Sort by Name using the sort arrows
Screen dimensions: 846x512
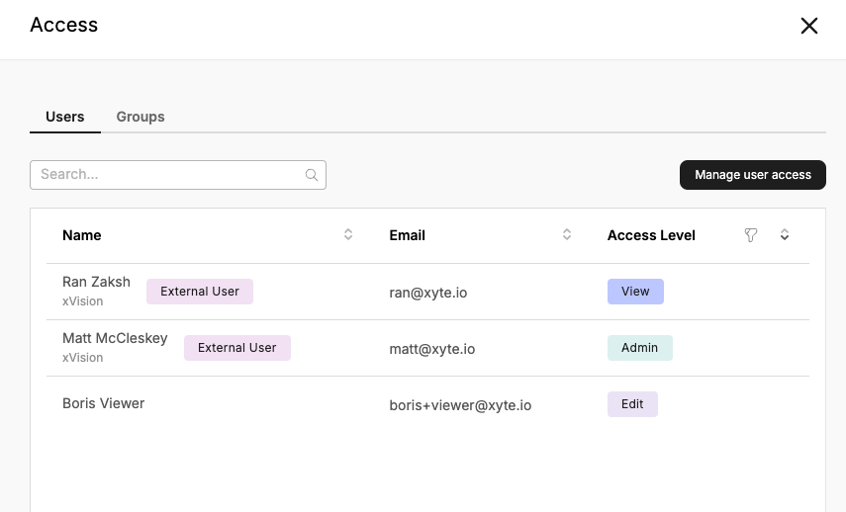(x=348, y=234)
